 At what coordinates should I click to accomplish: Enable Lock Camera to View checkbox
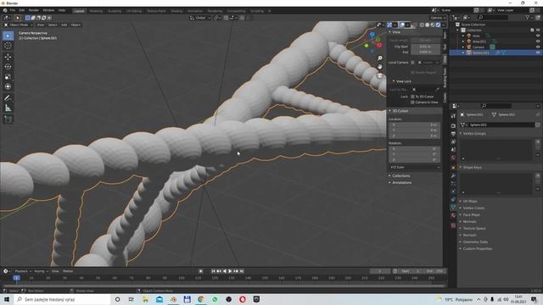(x=412, y=103)
